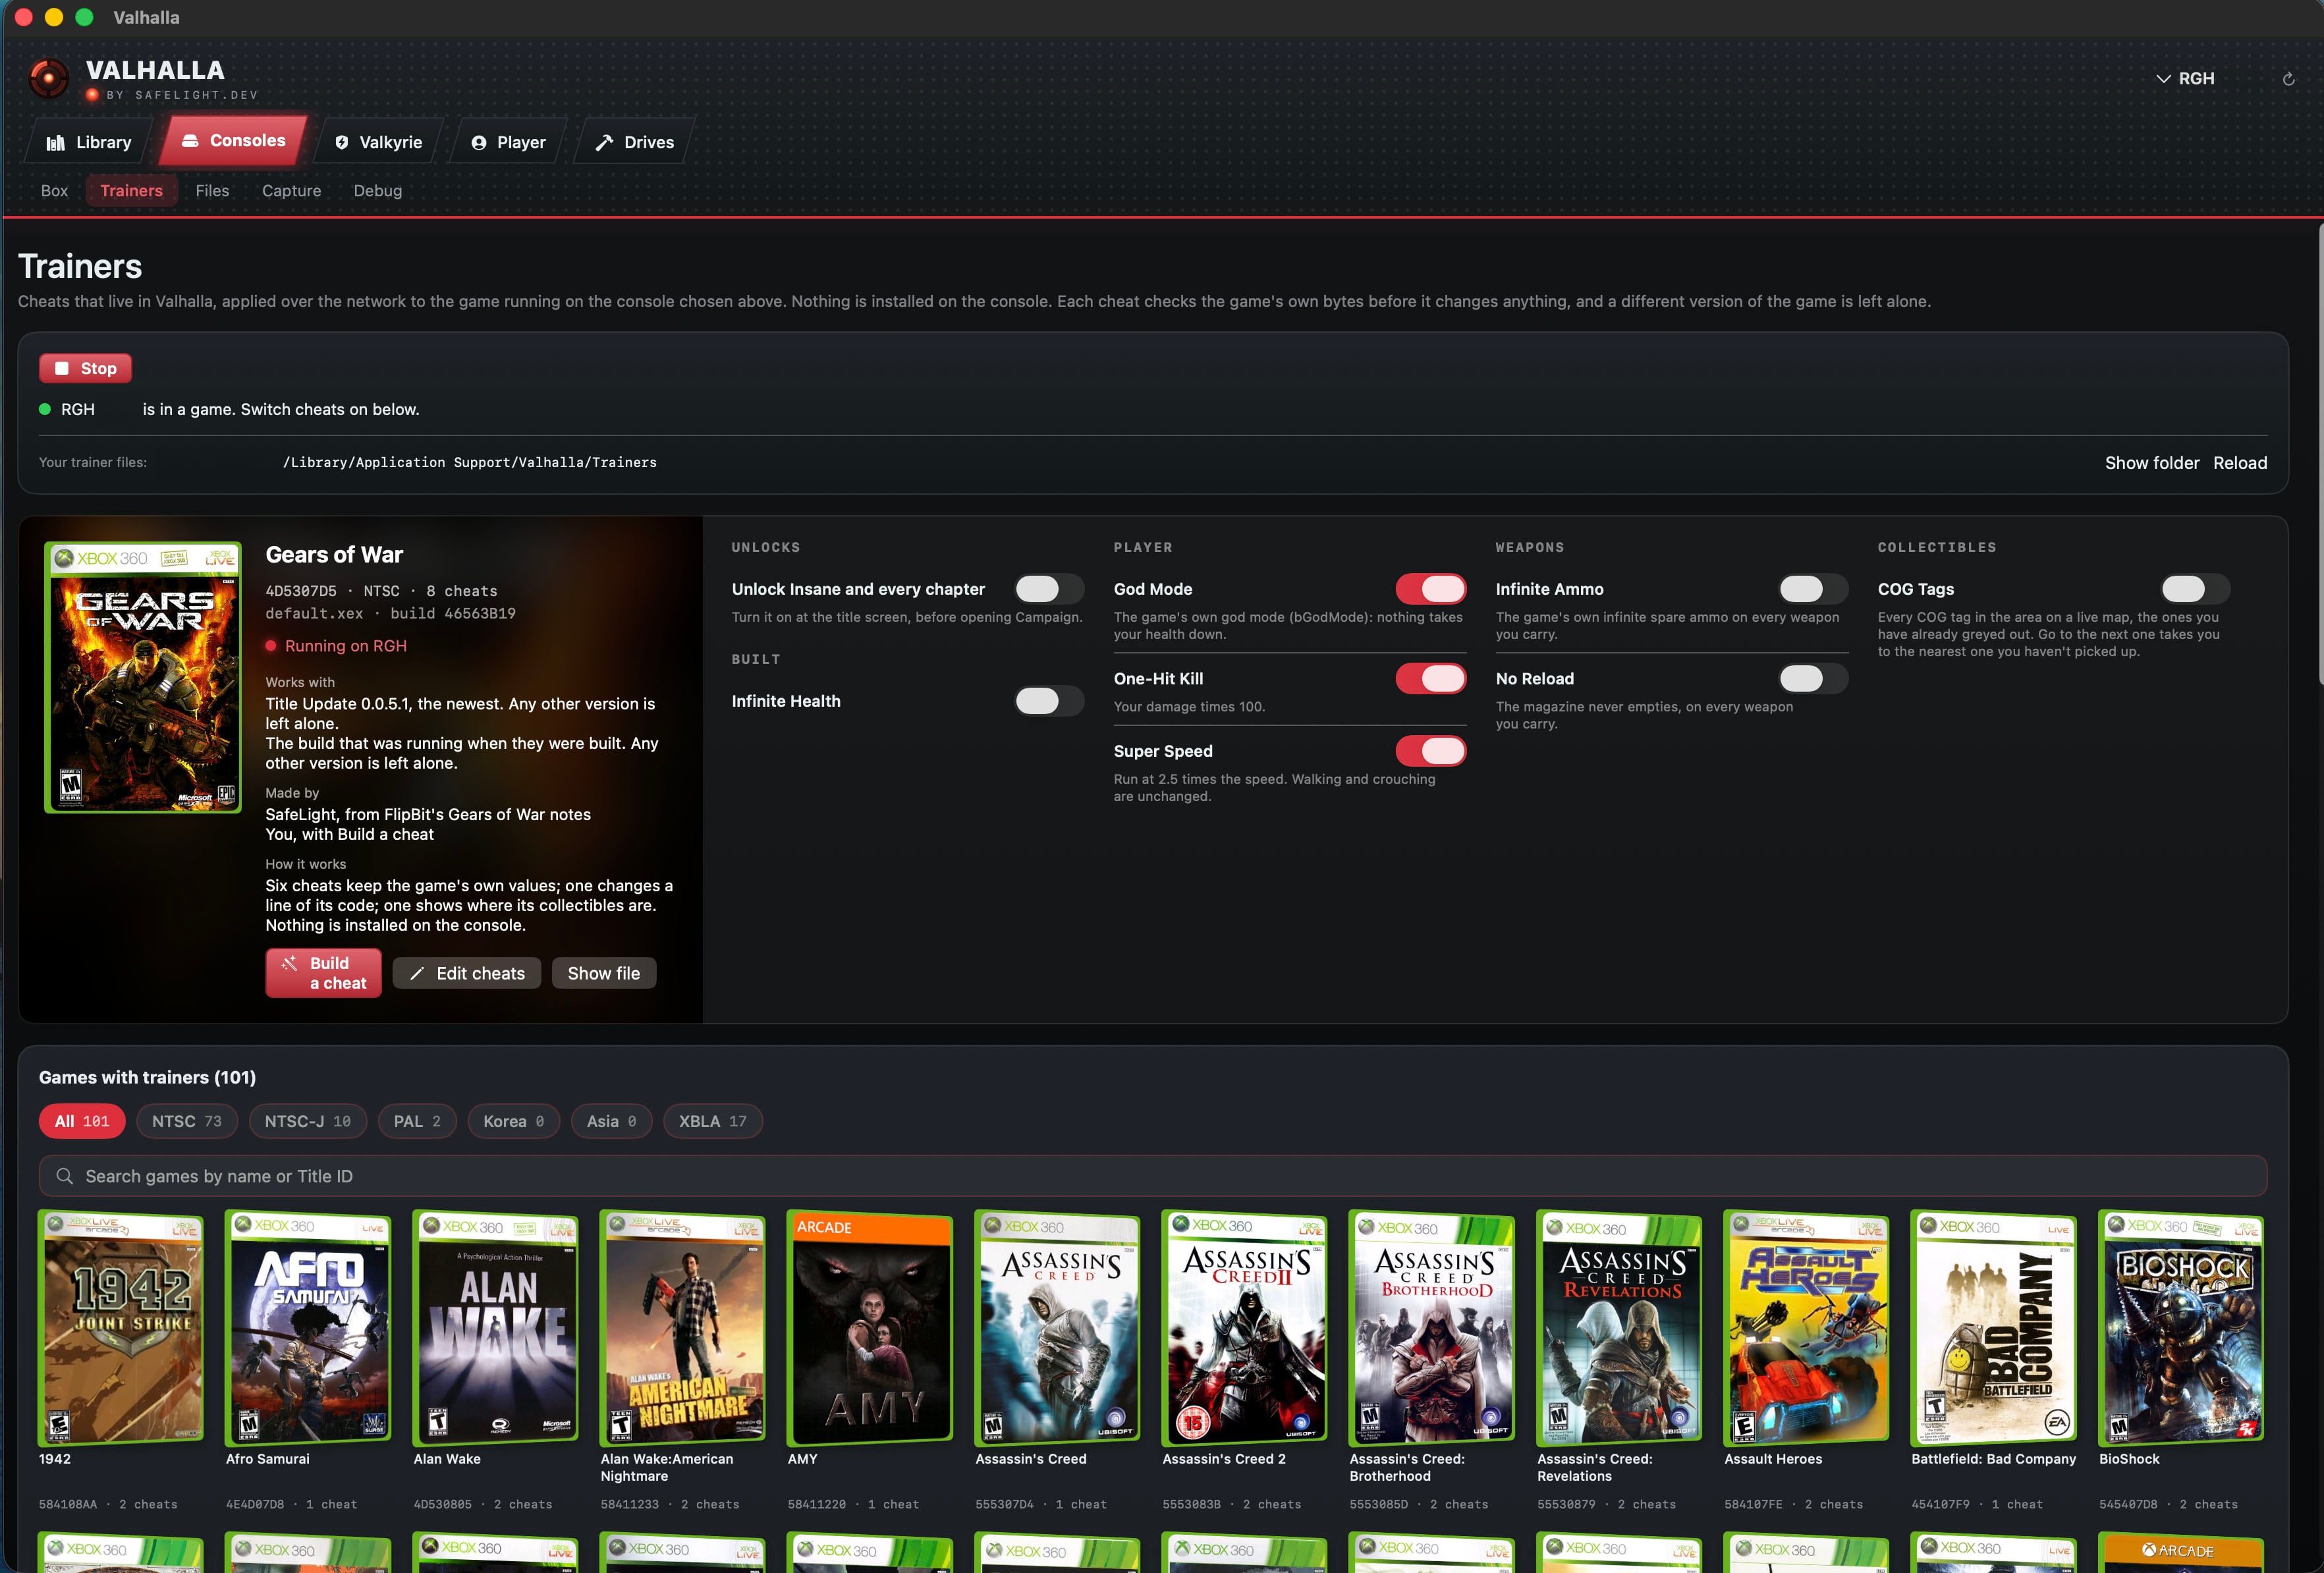Turn off One-Hit Kill
The image size is (2324, 1573).
pyautogui.click(x=1431, y=678)
